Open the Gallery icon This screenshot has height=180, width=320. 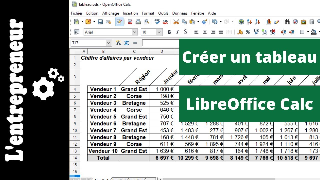(304, 22)
